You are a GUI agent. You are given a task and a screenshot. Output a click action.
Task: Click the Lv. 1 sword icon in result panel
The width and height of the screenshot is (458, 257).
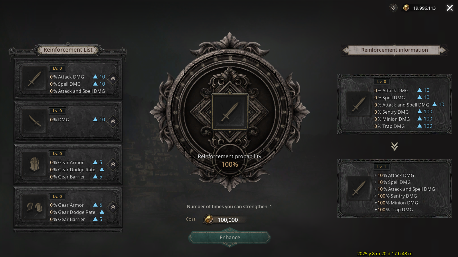pos(359,188)
